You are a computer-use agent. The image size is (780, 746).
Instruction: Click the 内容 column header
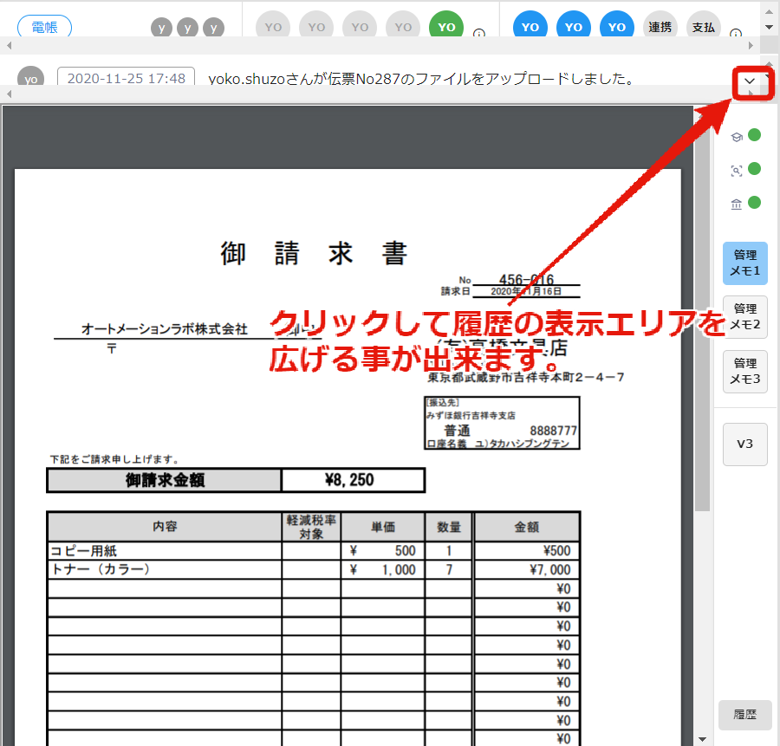165,527
